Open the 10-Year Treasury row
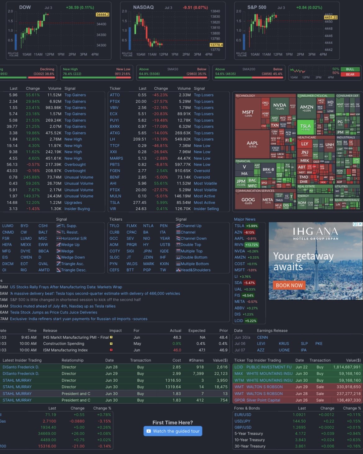The height and width of the screenshot is (454, 363). (297, 440)
